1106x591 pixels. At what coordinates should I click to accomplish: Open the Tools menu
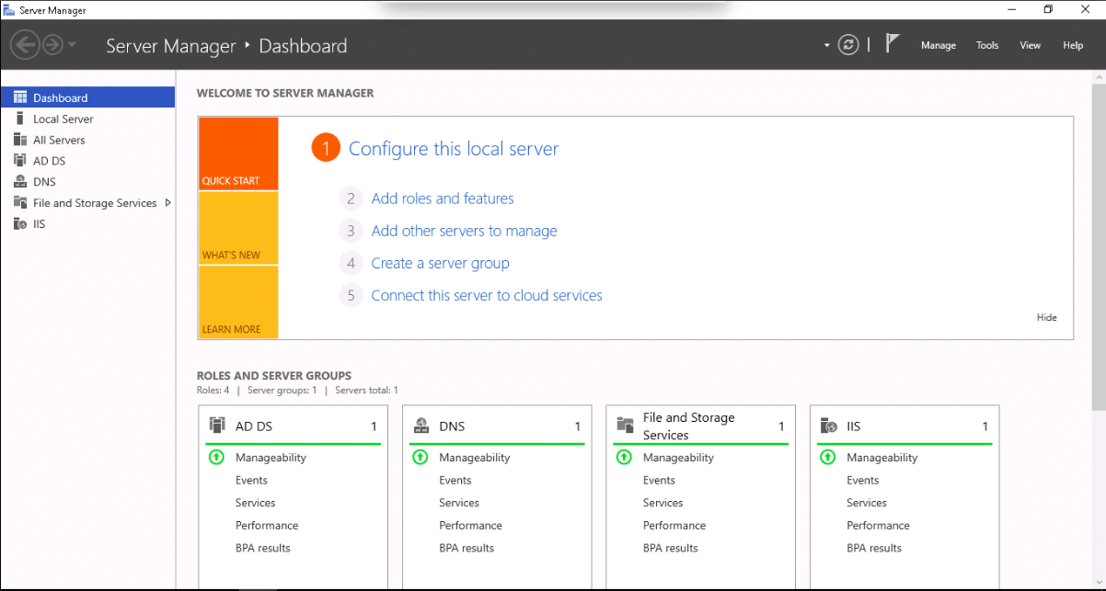tap(987, 45)
